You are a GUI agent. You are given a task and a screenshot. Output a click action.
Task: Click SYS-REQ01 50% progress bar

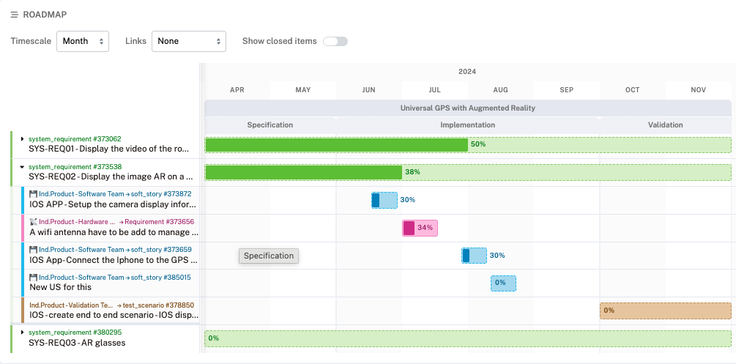(336, 144)
